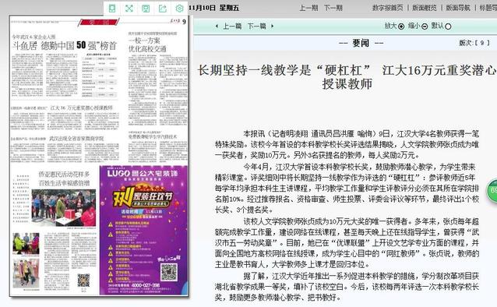Click the 武汉出现全省首家舞商学院 article on page
The image size is (497, 307).
pyautogui.click(x=76, y=139)
